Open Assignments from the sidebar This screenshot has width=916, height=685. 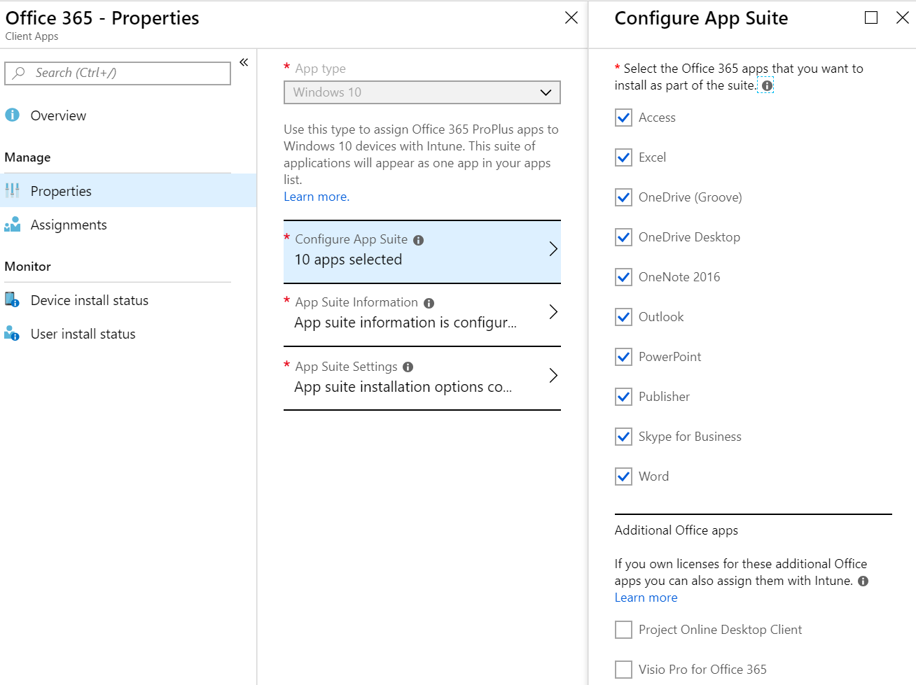tap(68, 225)
